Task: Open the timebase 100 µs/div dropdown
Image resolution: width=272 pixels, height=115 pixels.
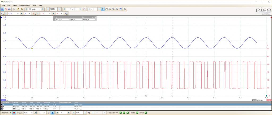Action: pos(39,9)
